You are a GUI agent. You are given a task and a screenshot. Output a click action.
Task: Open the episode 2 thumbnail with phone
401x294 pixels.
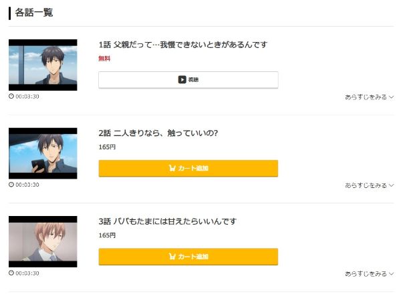point(43,153)
